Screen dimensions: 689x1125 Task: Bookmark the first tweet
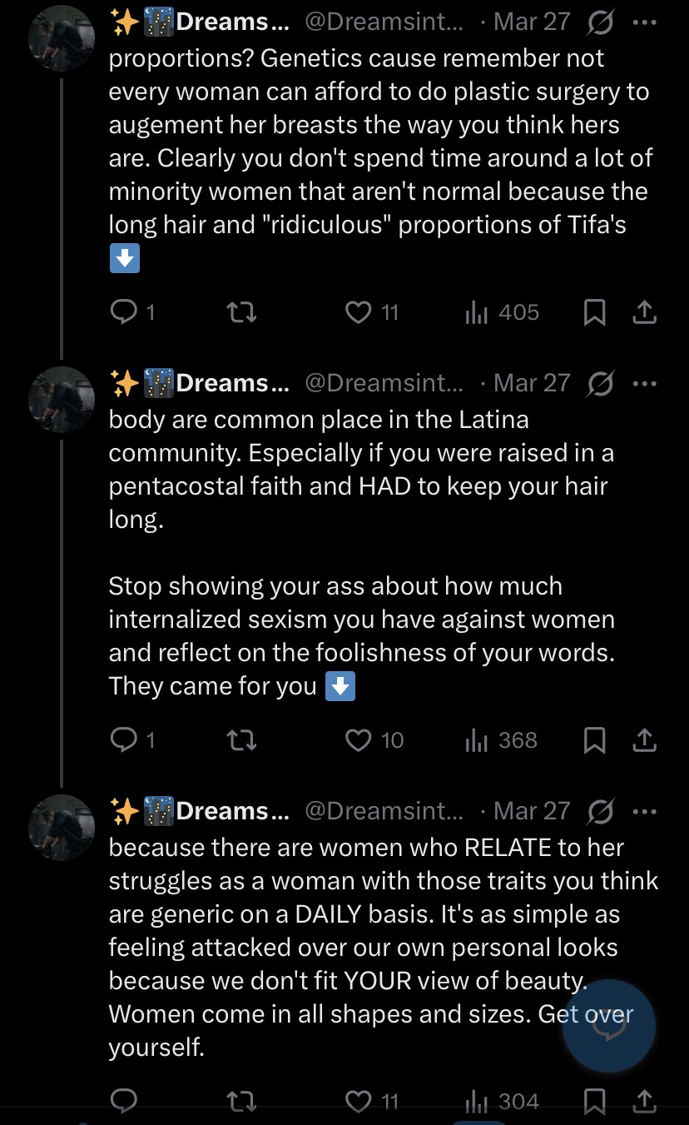click(x=594, y=312)
